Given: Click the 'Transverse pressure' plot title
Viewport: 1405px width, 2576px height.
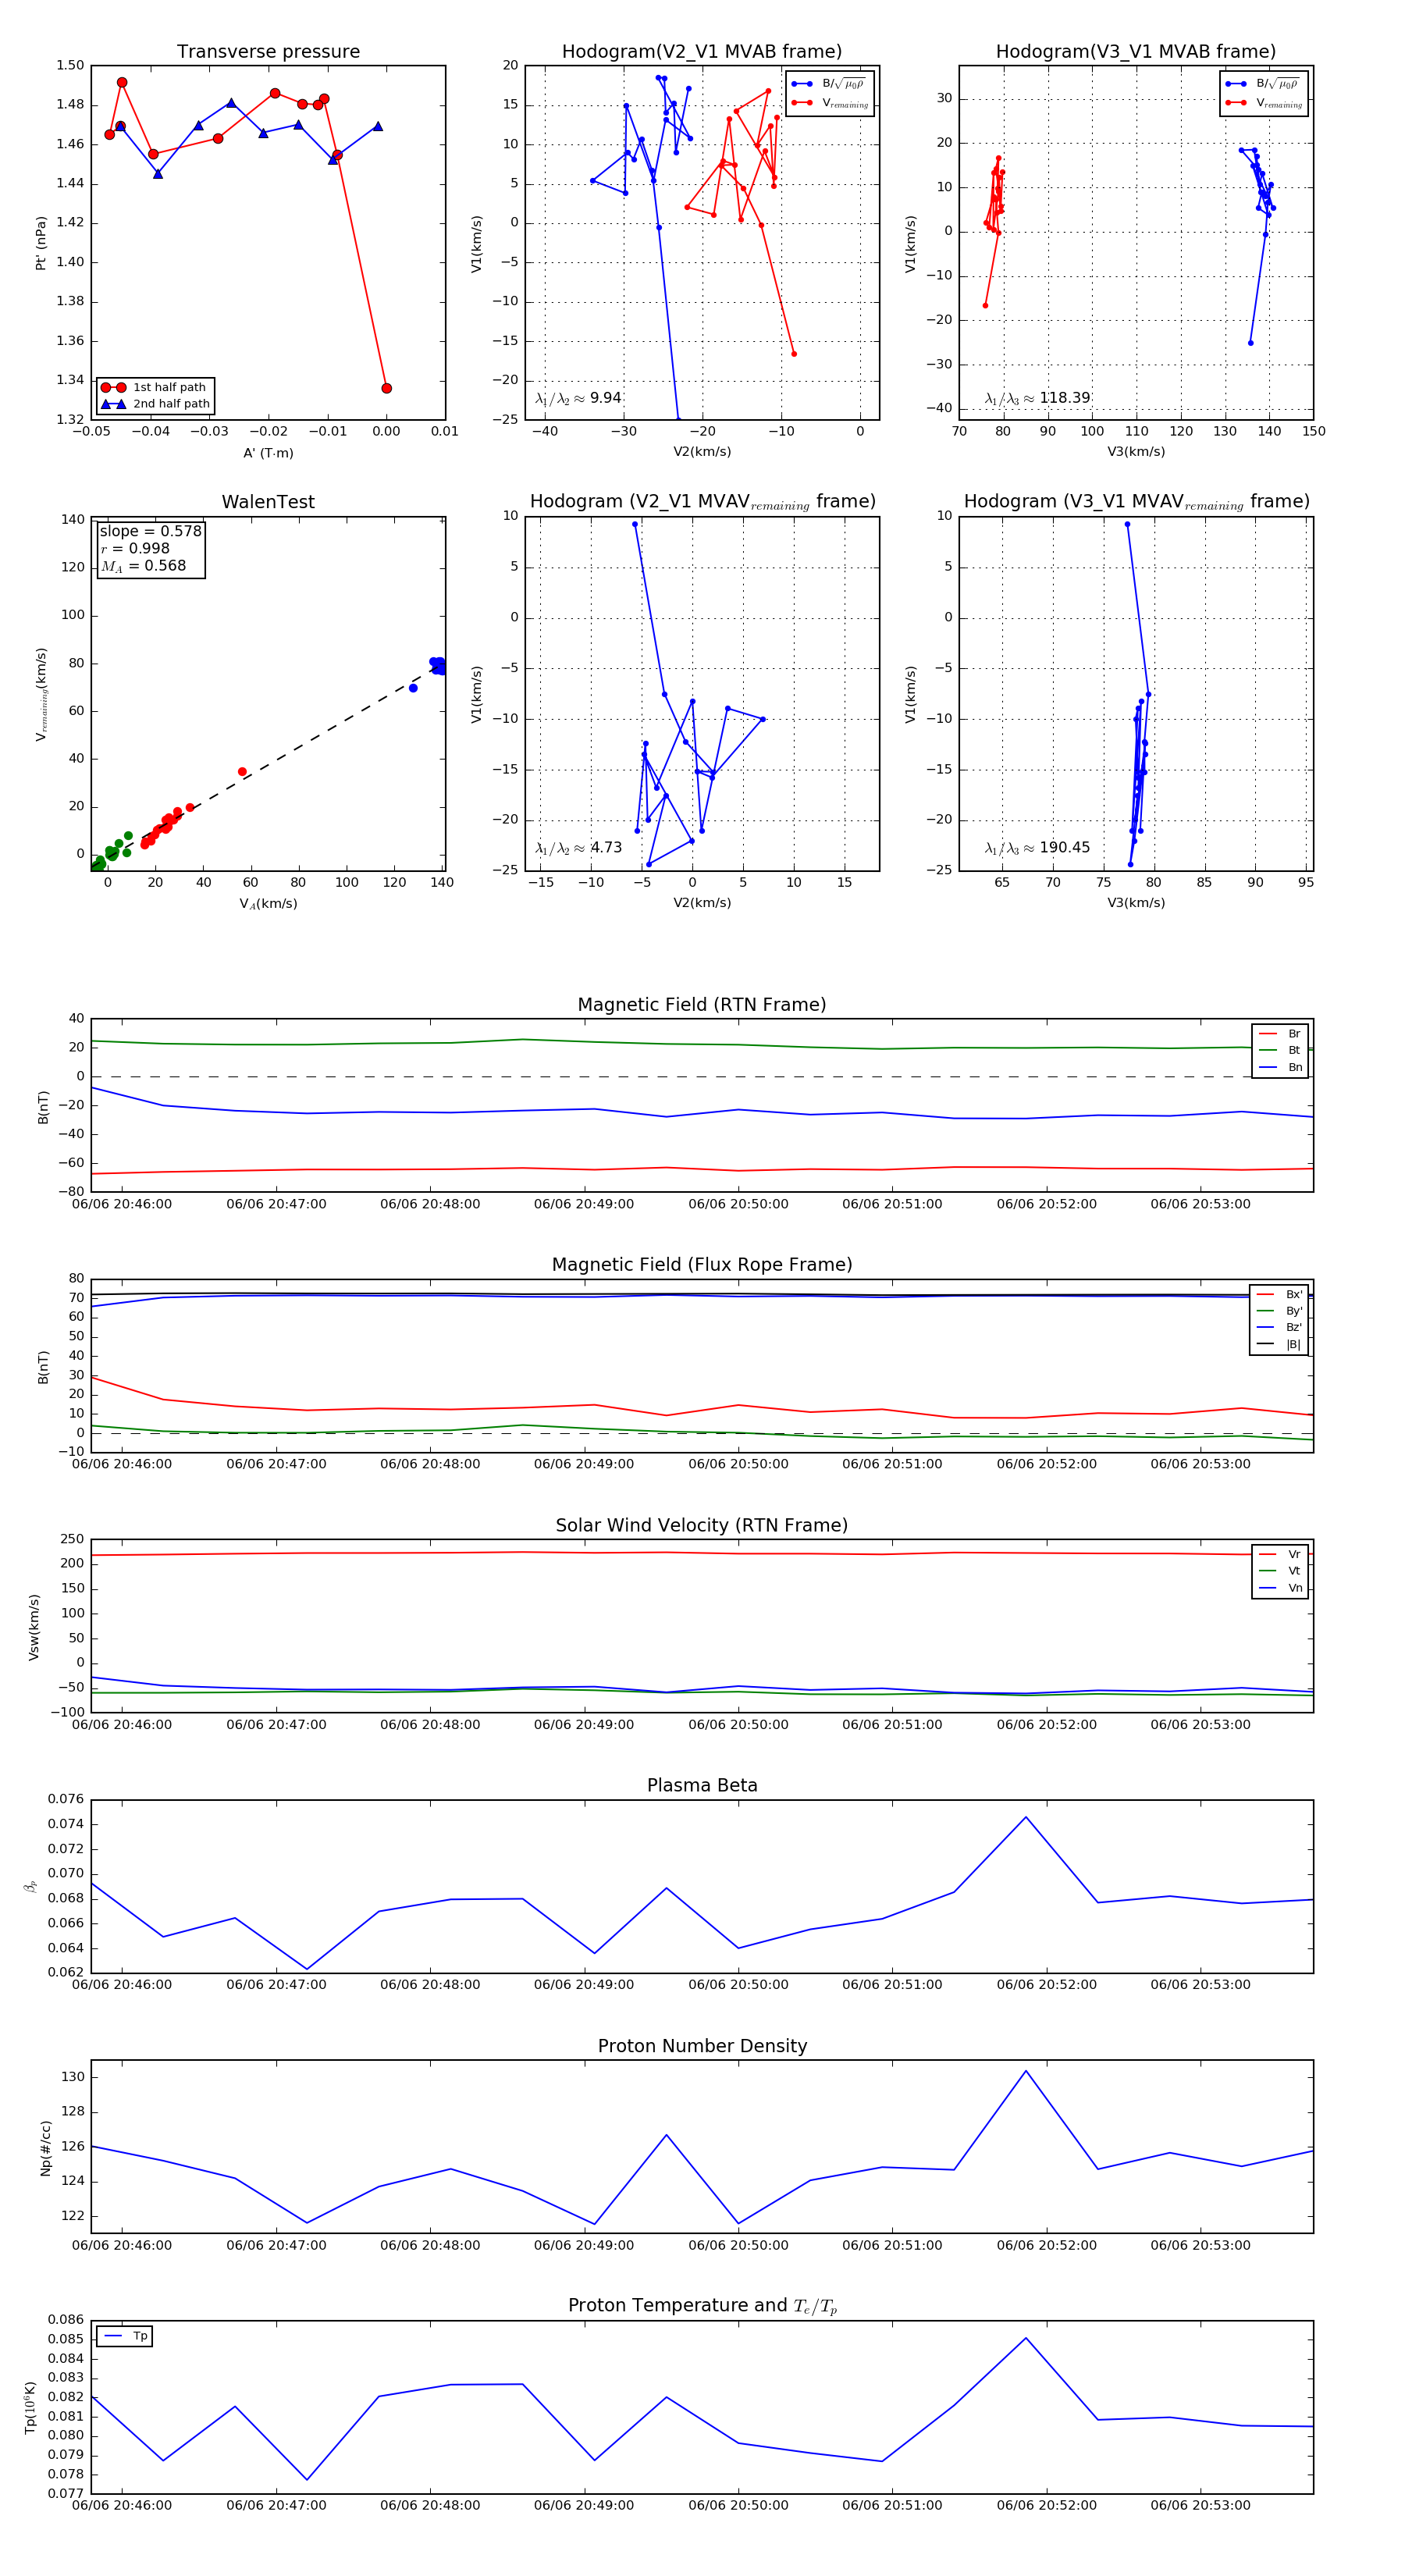Looking at the screenshot, I should [268, 52].
